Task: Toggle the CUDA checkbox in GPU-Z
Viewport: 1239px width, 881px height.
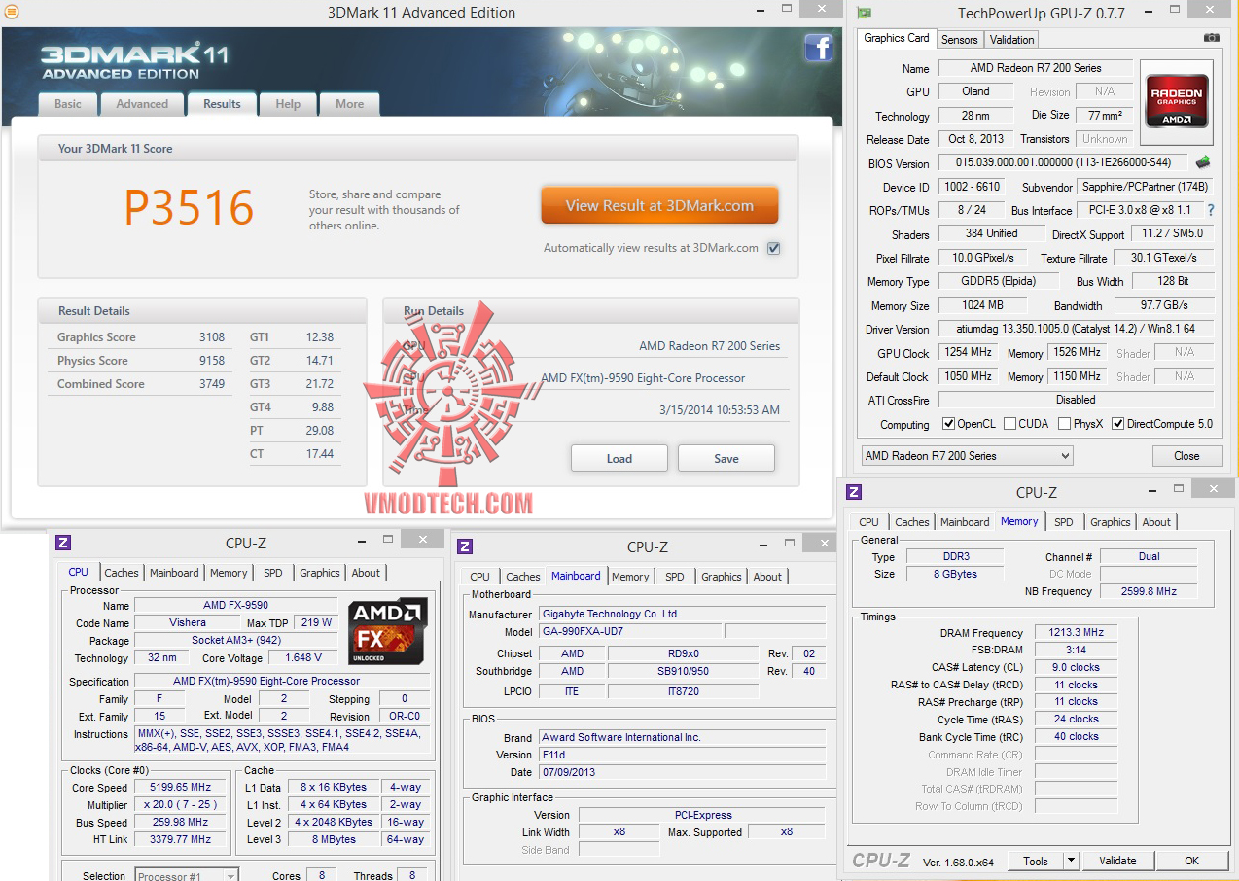Action: coord(1009,424)
